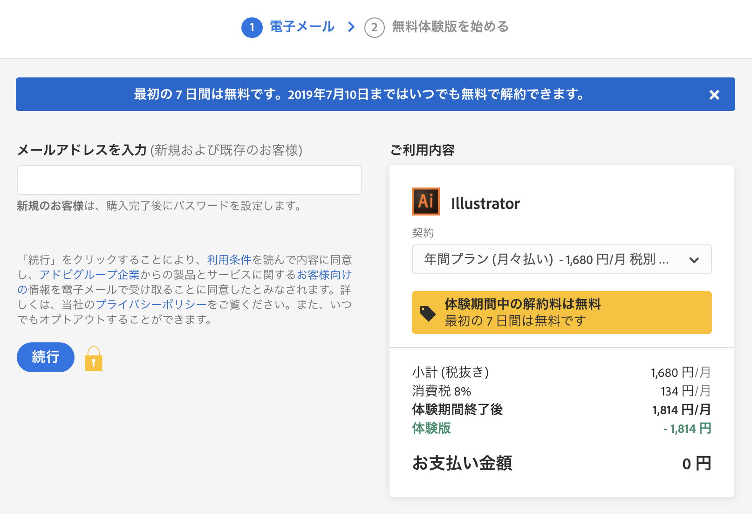Click the yellow padlock security icon
Viewport: 752px width, 514px height.
[94, 359]
